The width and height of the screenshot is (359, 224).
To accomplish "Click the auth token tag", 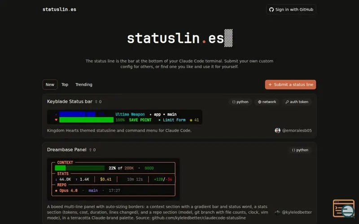I will pyautogui.click(x=297, y=102).
